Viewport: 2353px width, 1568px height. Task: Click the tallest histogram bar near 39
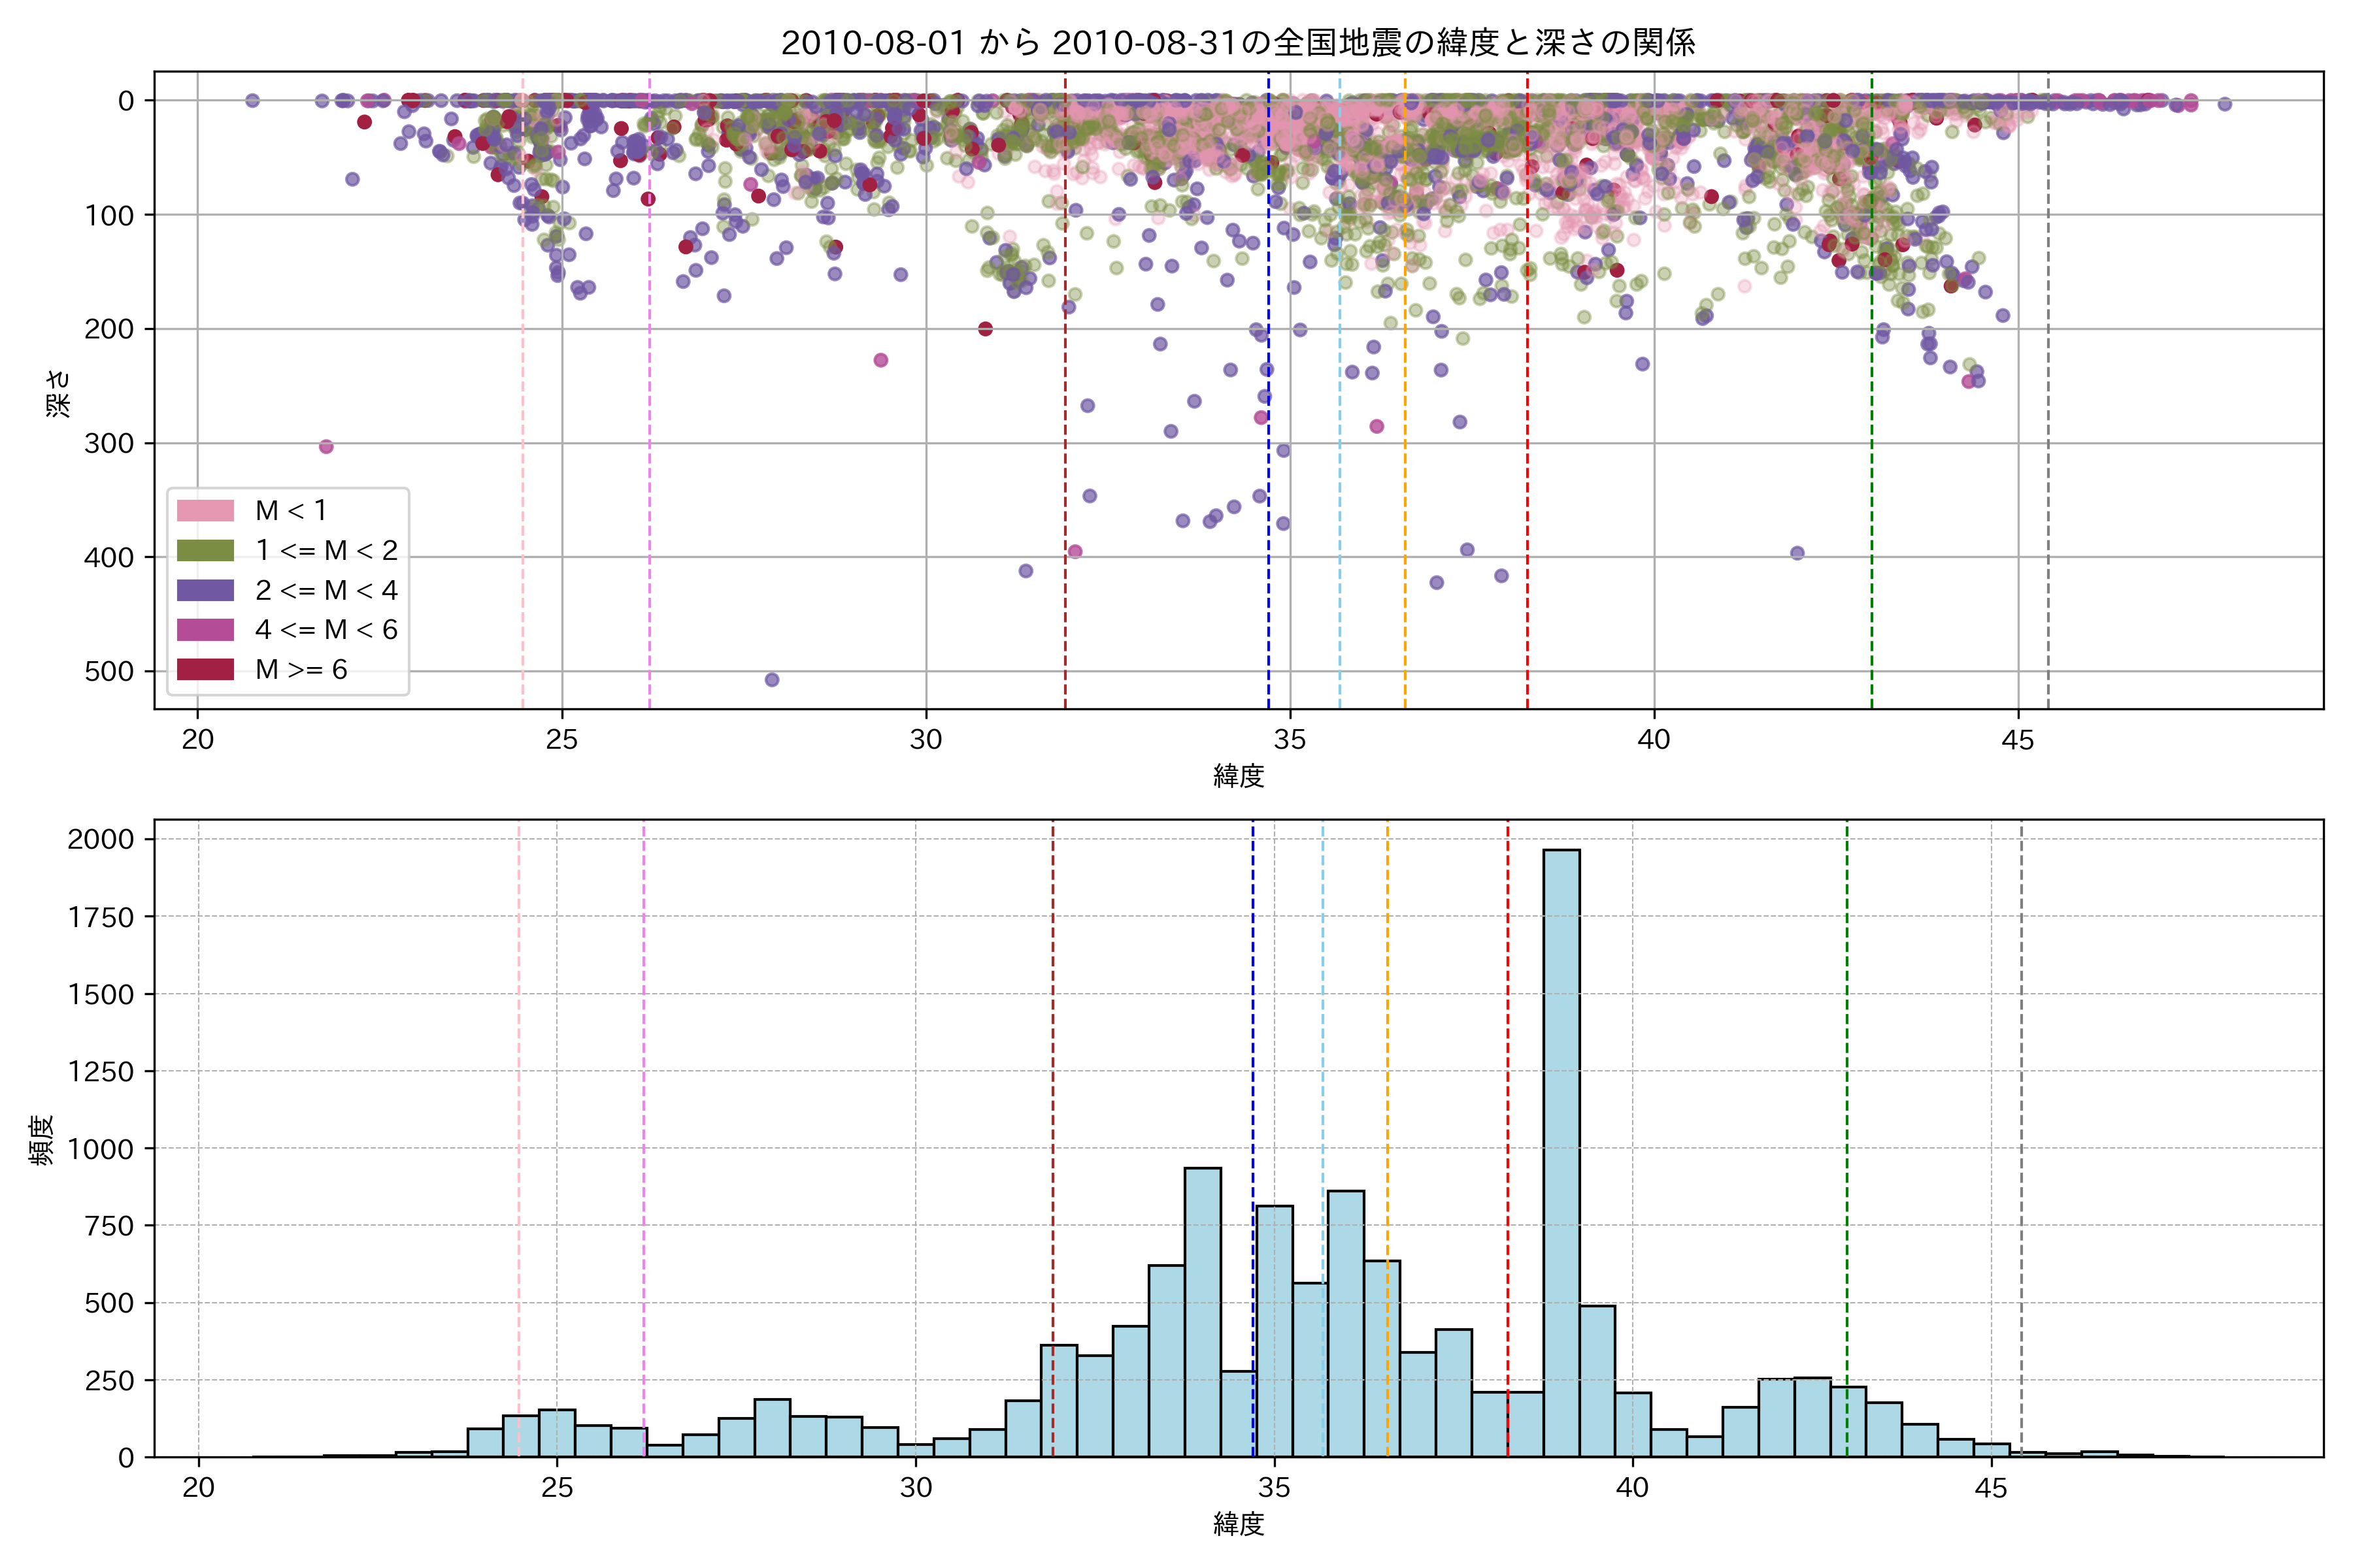click(1561, 1150)
